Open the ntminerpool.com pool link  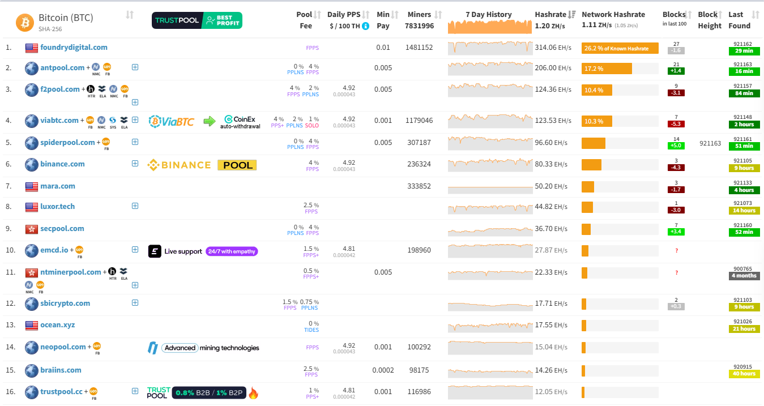click(71, 272)
